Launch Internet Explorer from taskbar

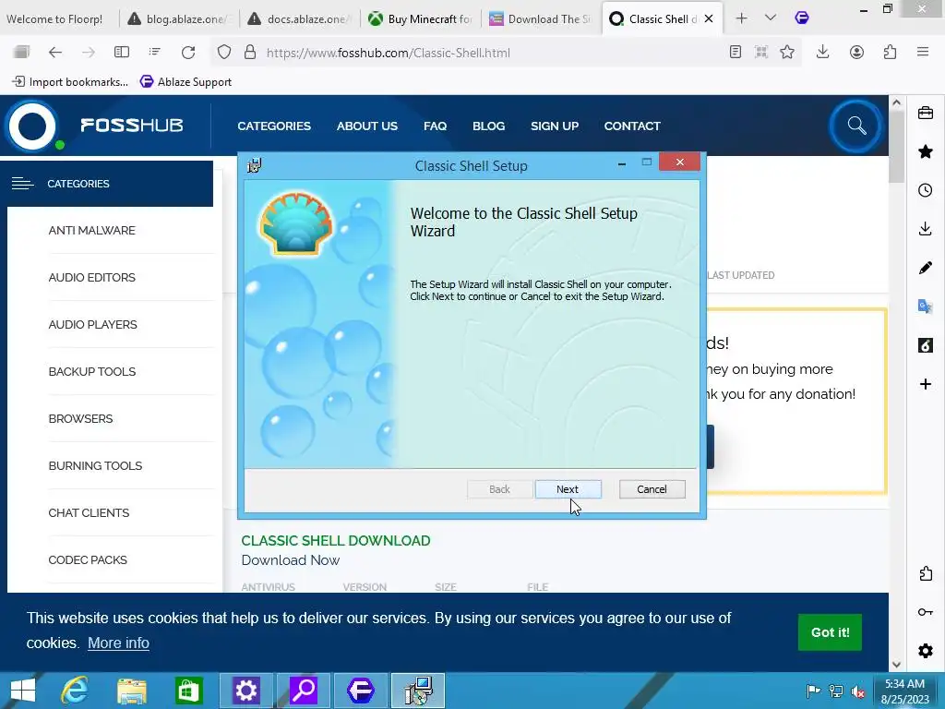point(75,691)
